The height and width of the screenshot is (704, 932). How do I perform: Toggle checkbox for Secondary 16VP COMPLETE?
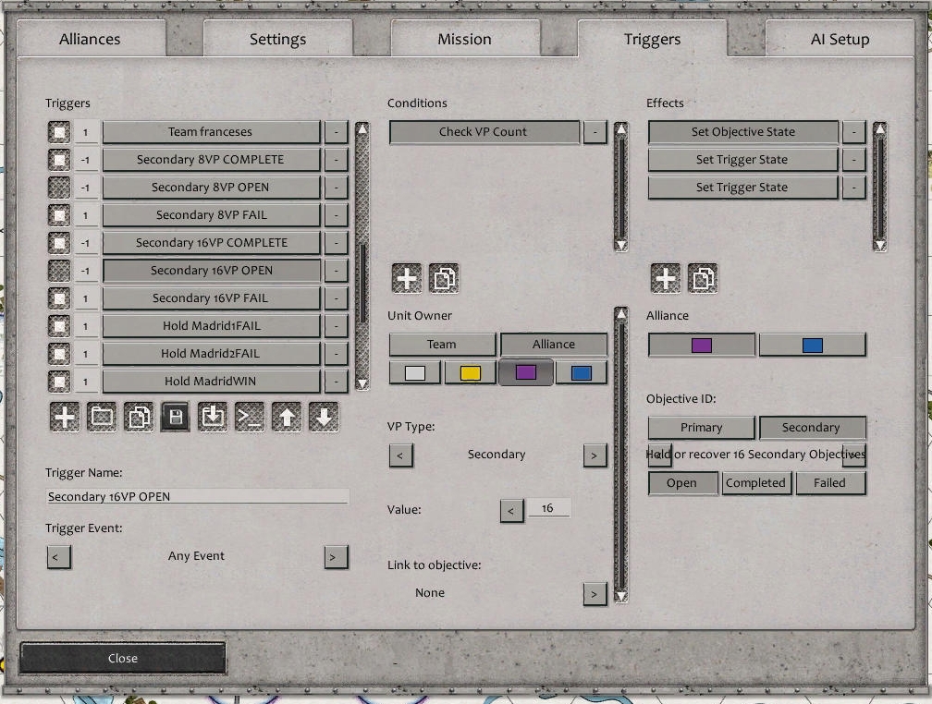tap(59, 243)
